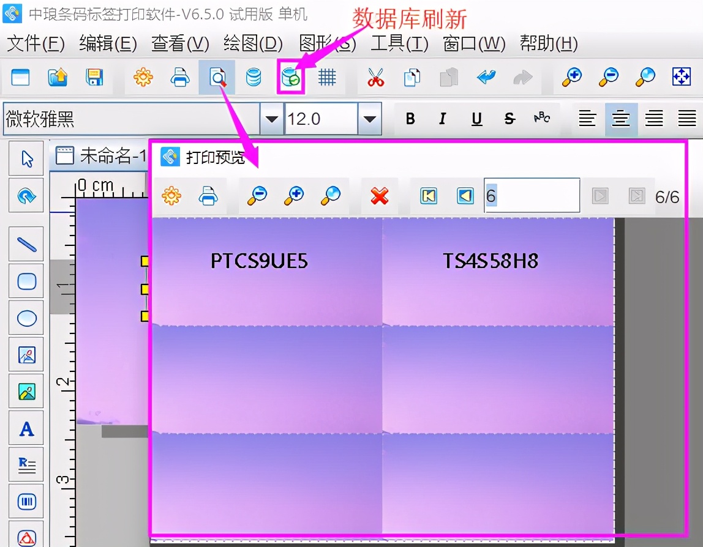Click the 12.0 font size field

tap(321, 119)
